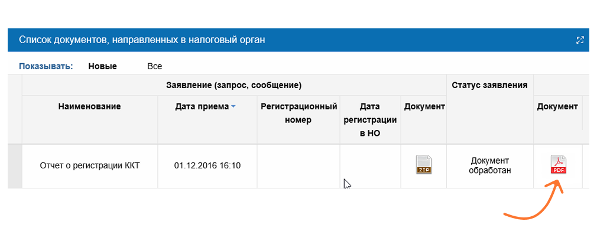This screenshot has height=244, width=597.
Task: Click the Дата регистрации в НО header
Action: [x=370, y=120]
